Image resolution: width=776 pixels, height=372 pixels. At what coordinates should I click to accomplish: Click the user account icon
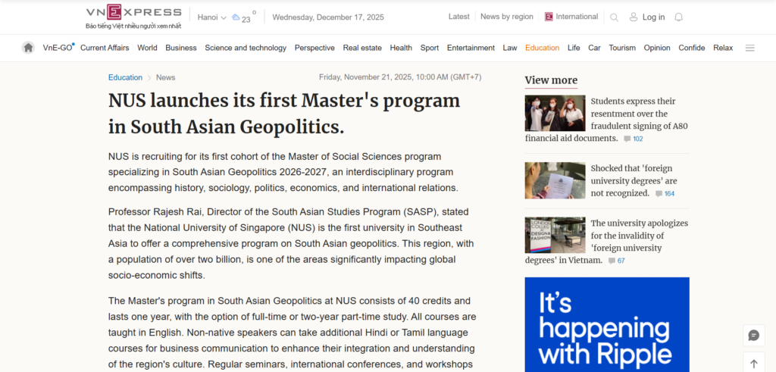click(x=634, y=17)
